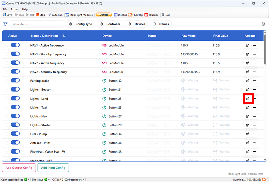Sort by the Device column header

107,36
